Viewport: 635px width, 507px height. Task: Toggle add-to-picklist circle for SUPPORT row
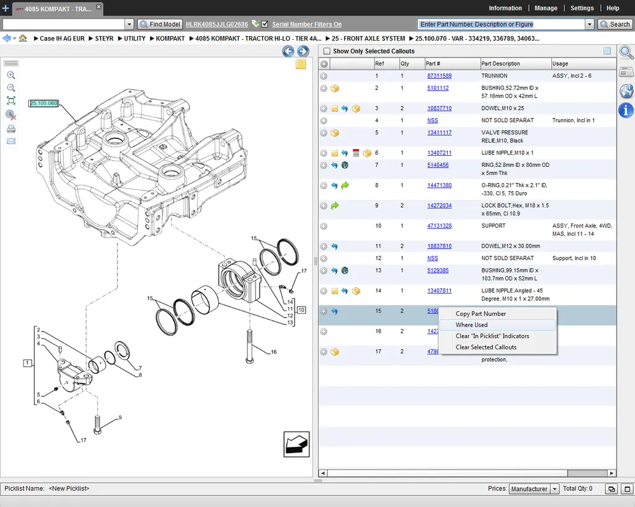(x=324, y=226)
